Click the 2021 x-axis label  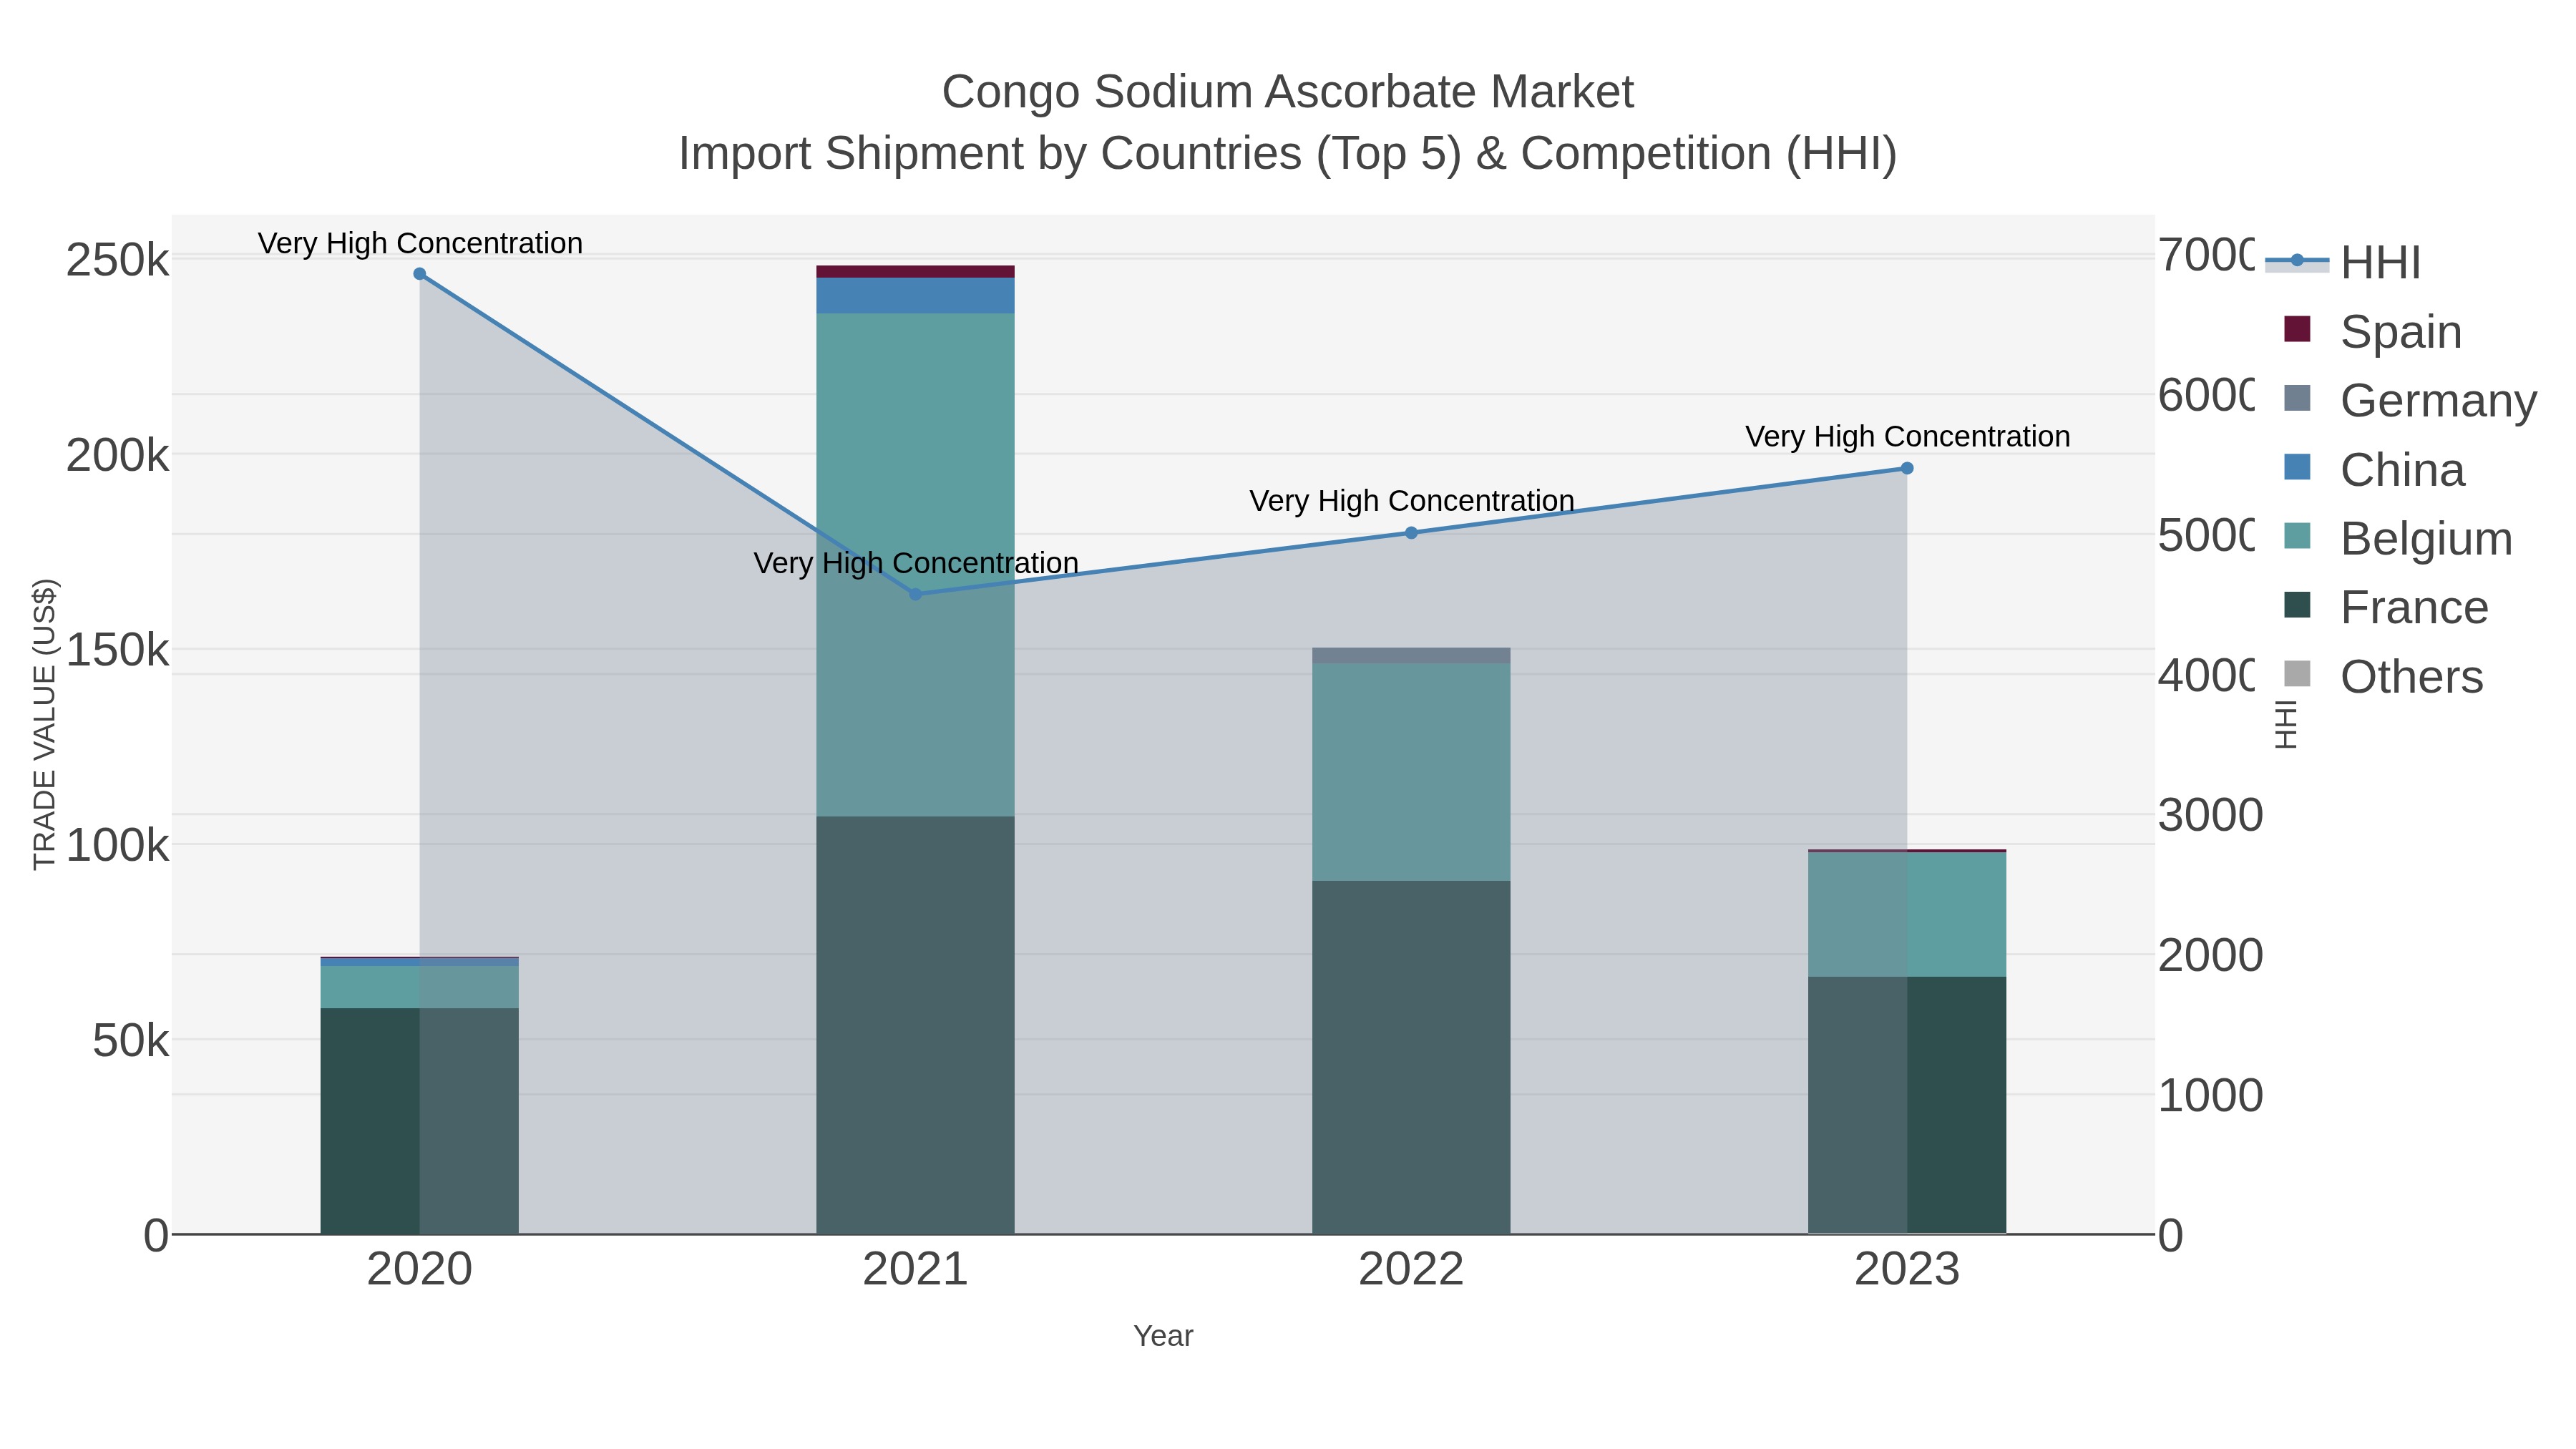[915, 1270]
